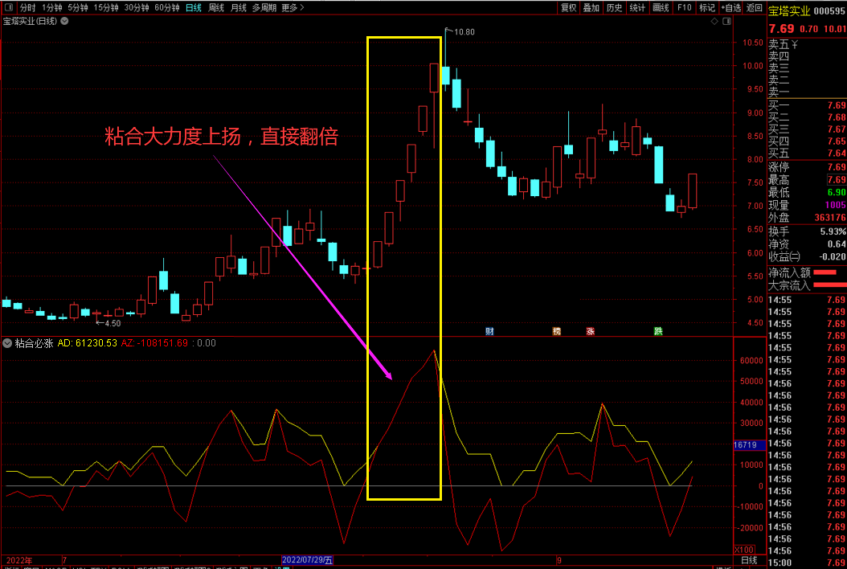Click the red 涨 event marker
The image size is (847, 569).
(591, 331)
